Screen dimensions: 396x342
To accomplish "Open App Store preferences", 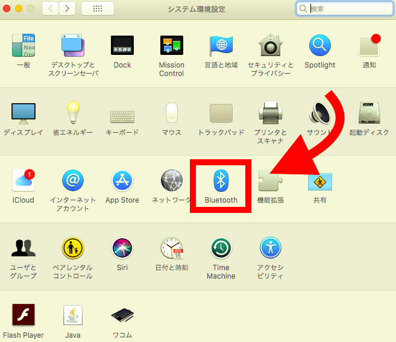I will [122, 180].
